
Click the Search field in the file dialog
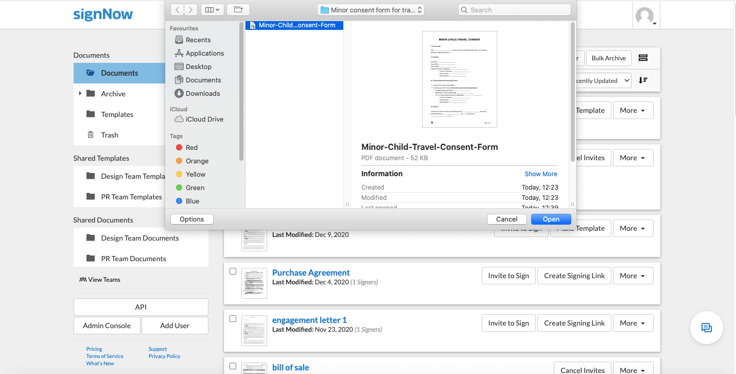point(515,10)
